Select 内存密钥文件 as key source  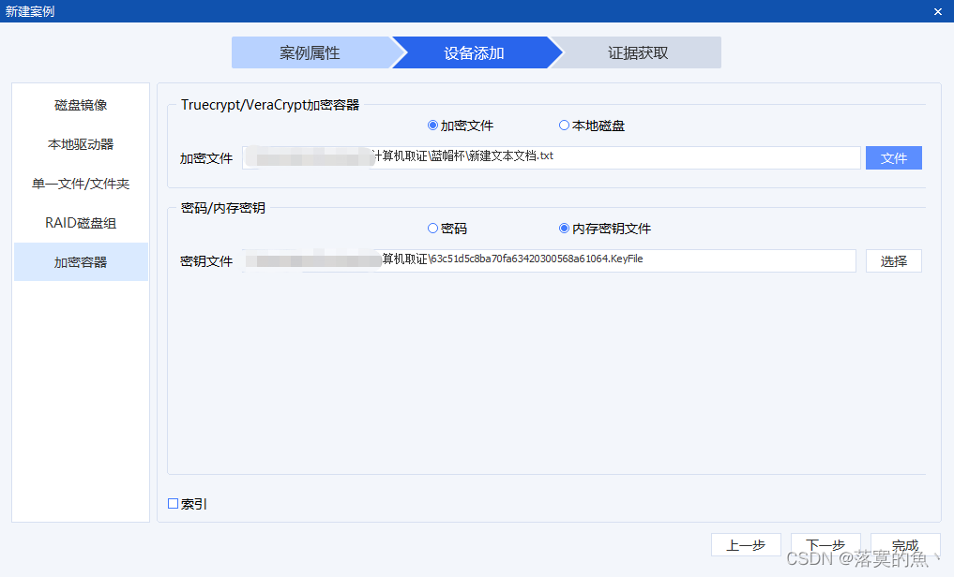tap(564, 229)
